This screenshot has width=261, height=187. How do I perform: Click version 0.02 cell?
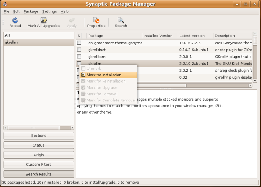tap(183, 78)
